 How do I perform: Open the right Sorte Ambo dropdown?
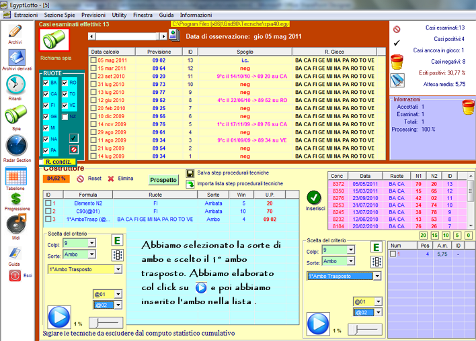tap(351, 261)
